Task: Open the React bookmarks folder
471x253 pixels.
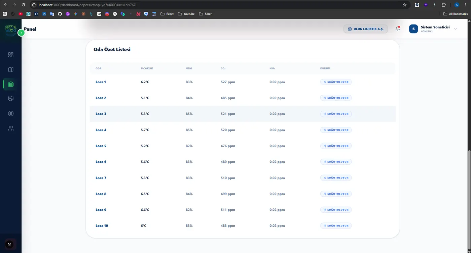Action: 167,14
